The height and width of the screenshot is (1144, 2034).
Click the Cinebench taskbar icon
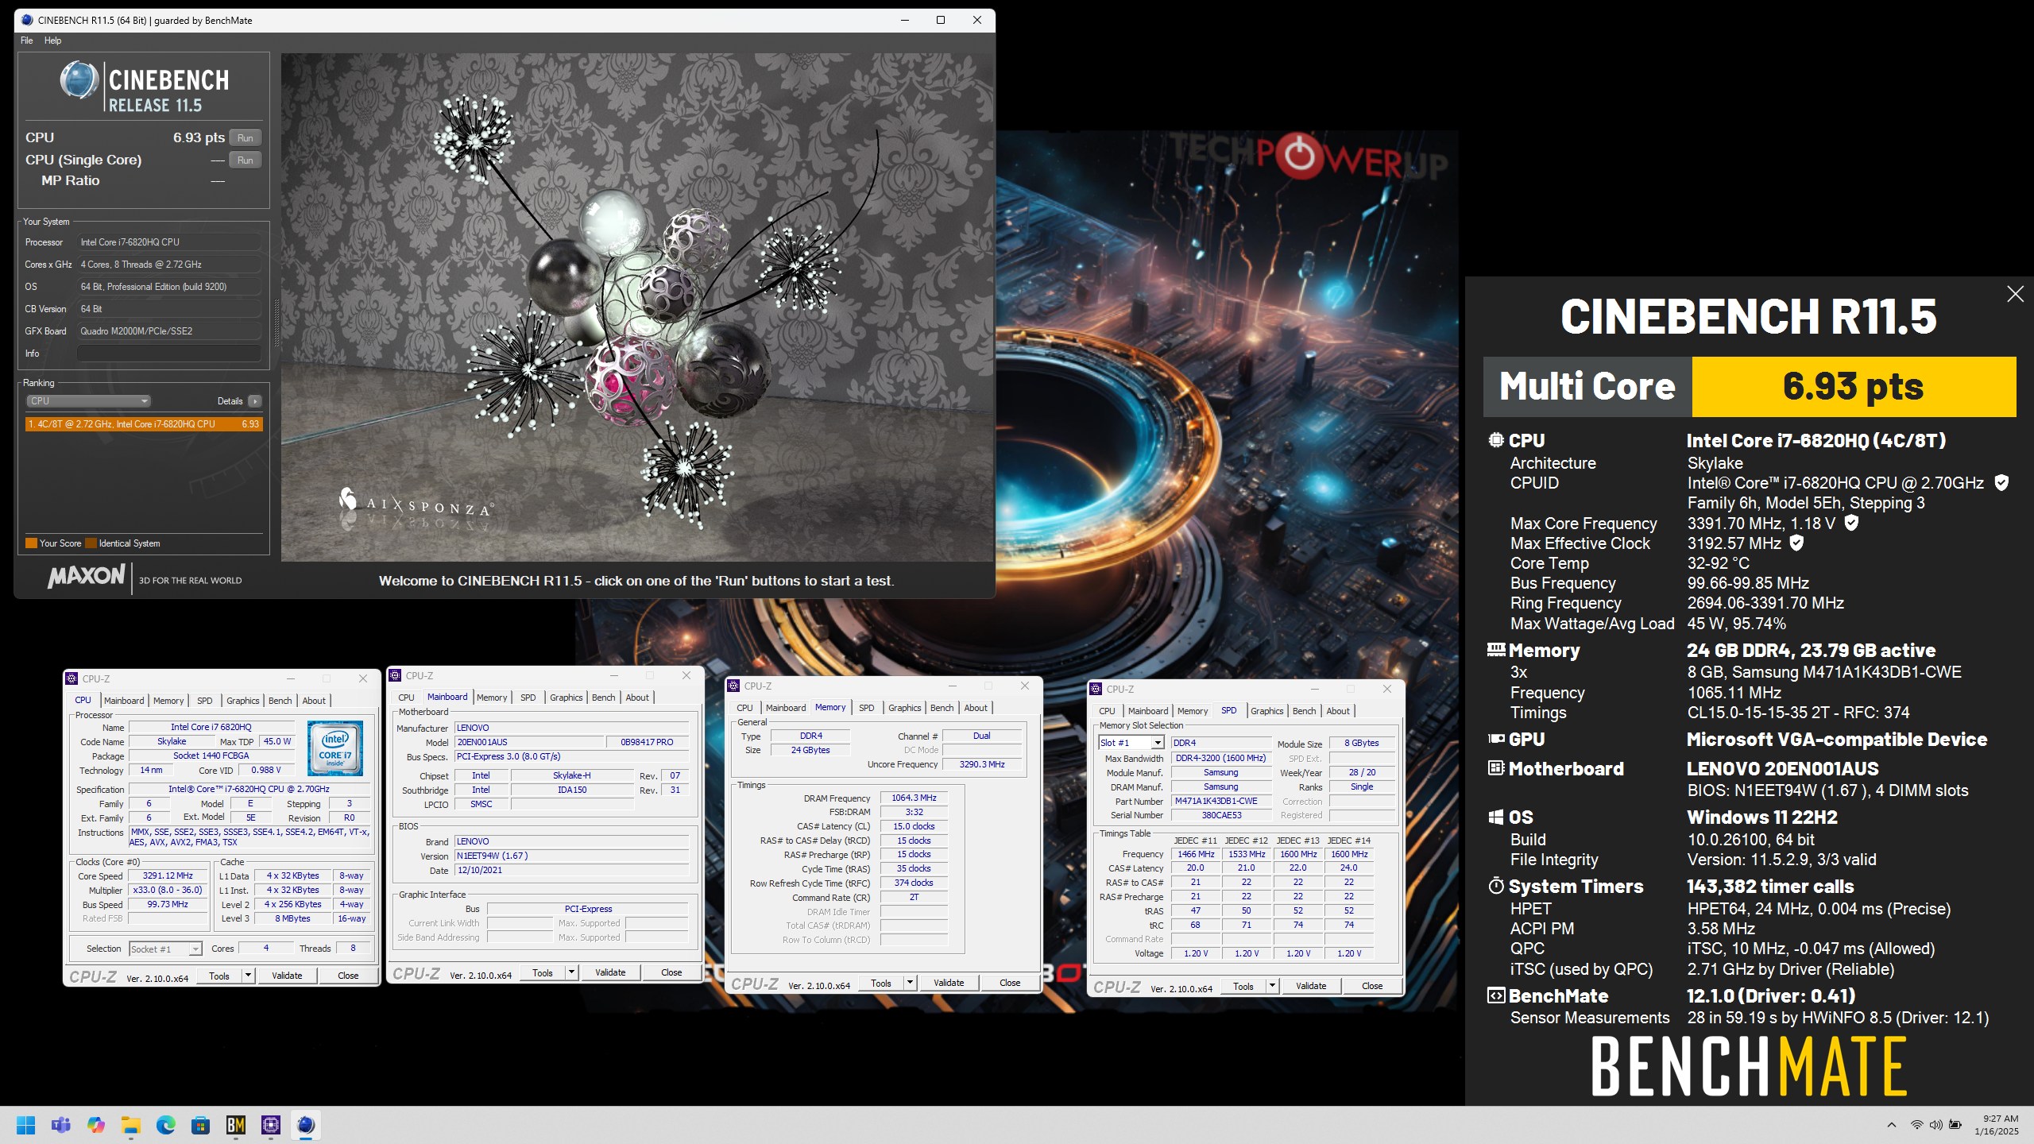tap(306, 1125)
